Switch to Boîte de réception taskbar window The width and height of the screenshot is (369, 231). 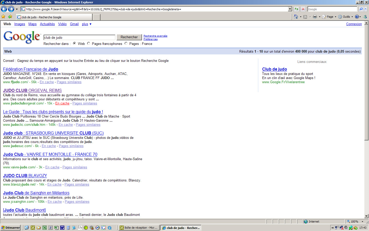[139, 228]
